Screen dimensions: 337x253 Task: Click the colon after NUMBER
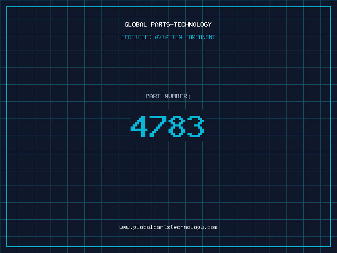[189, 97]
